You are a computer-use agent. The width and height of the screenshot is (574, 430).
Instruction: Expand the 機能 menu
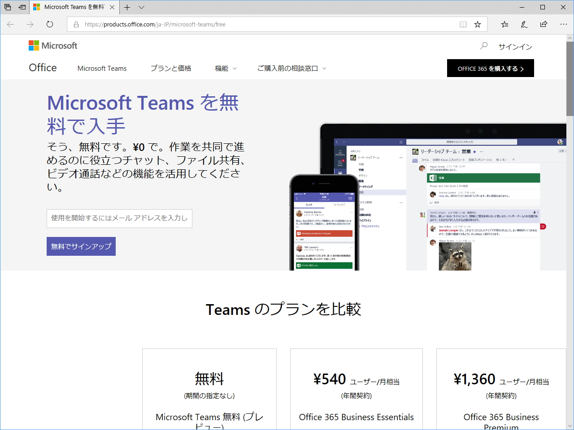(x=226, y=69)
